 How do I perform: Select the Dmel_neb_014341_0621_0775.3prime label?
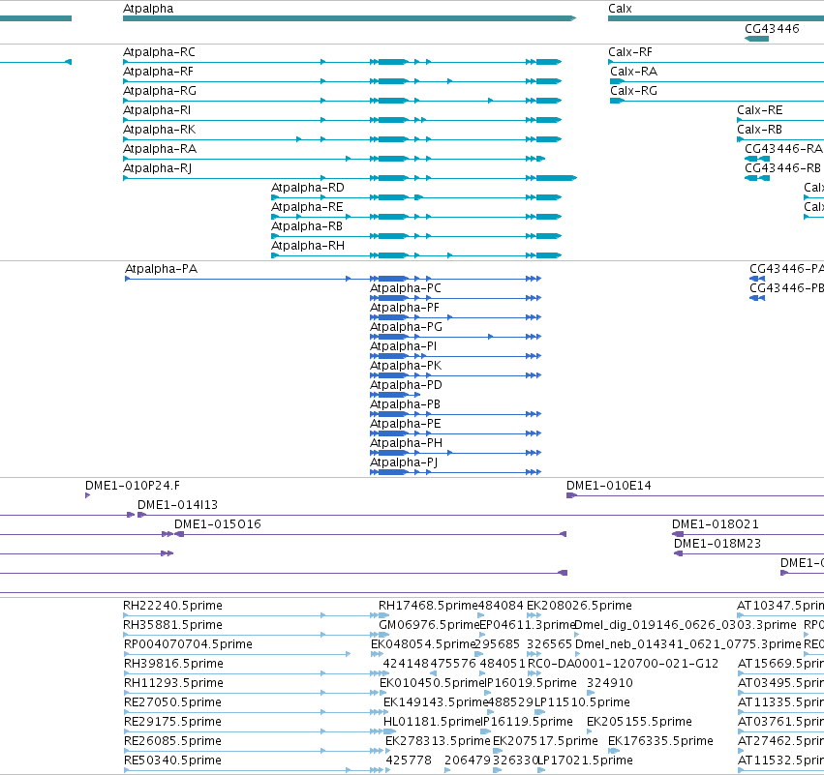(x=687, y=644)
